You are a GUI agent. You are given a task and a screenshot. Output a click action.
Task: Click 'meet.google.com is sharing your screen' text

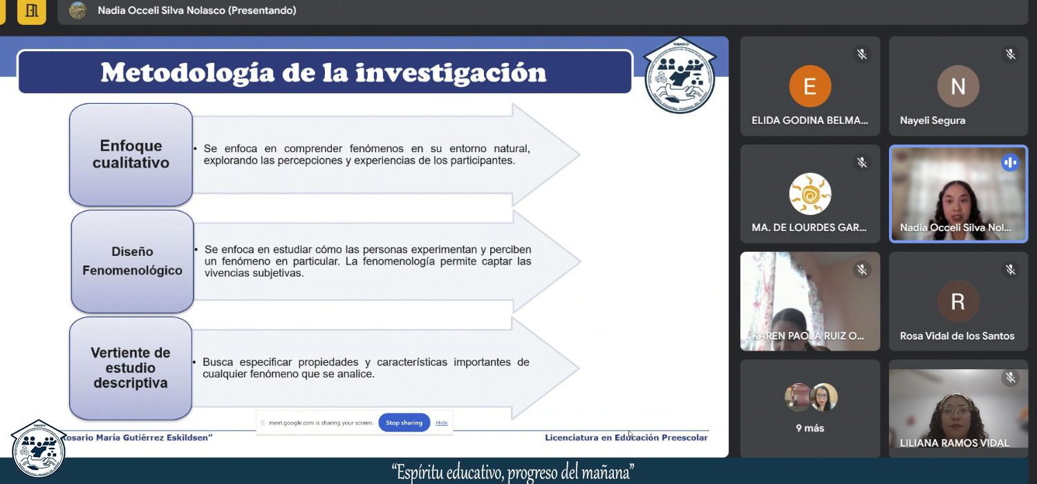(321, 422)
